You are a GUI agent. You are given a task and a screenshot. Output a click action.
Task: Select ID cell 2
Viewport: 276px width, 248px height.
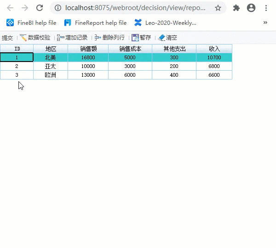[x=17, y=66]
